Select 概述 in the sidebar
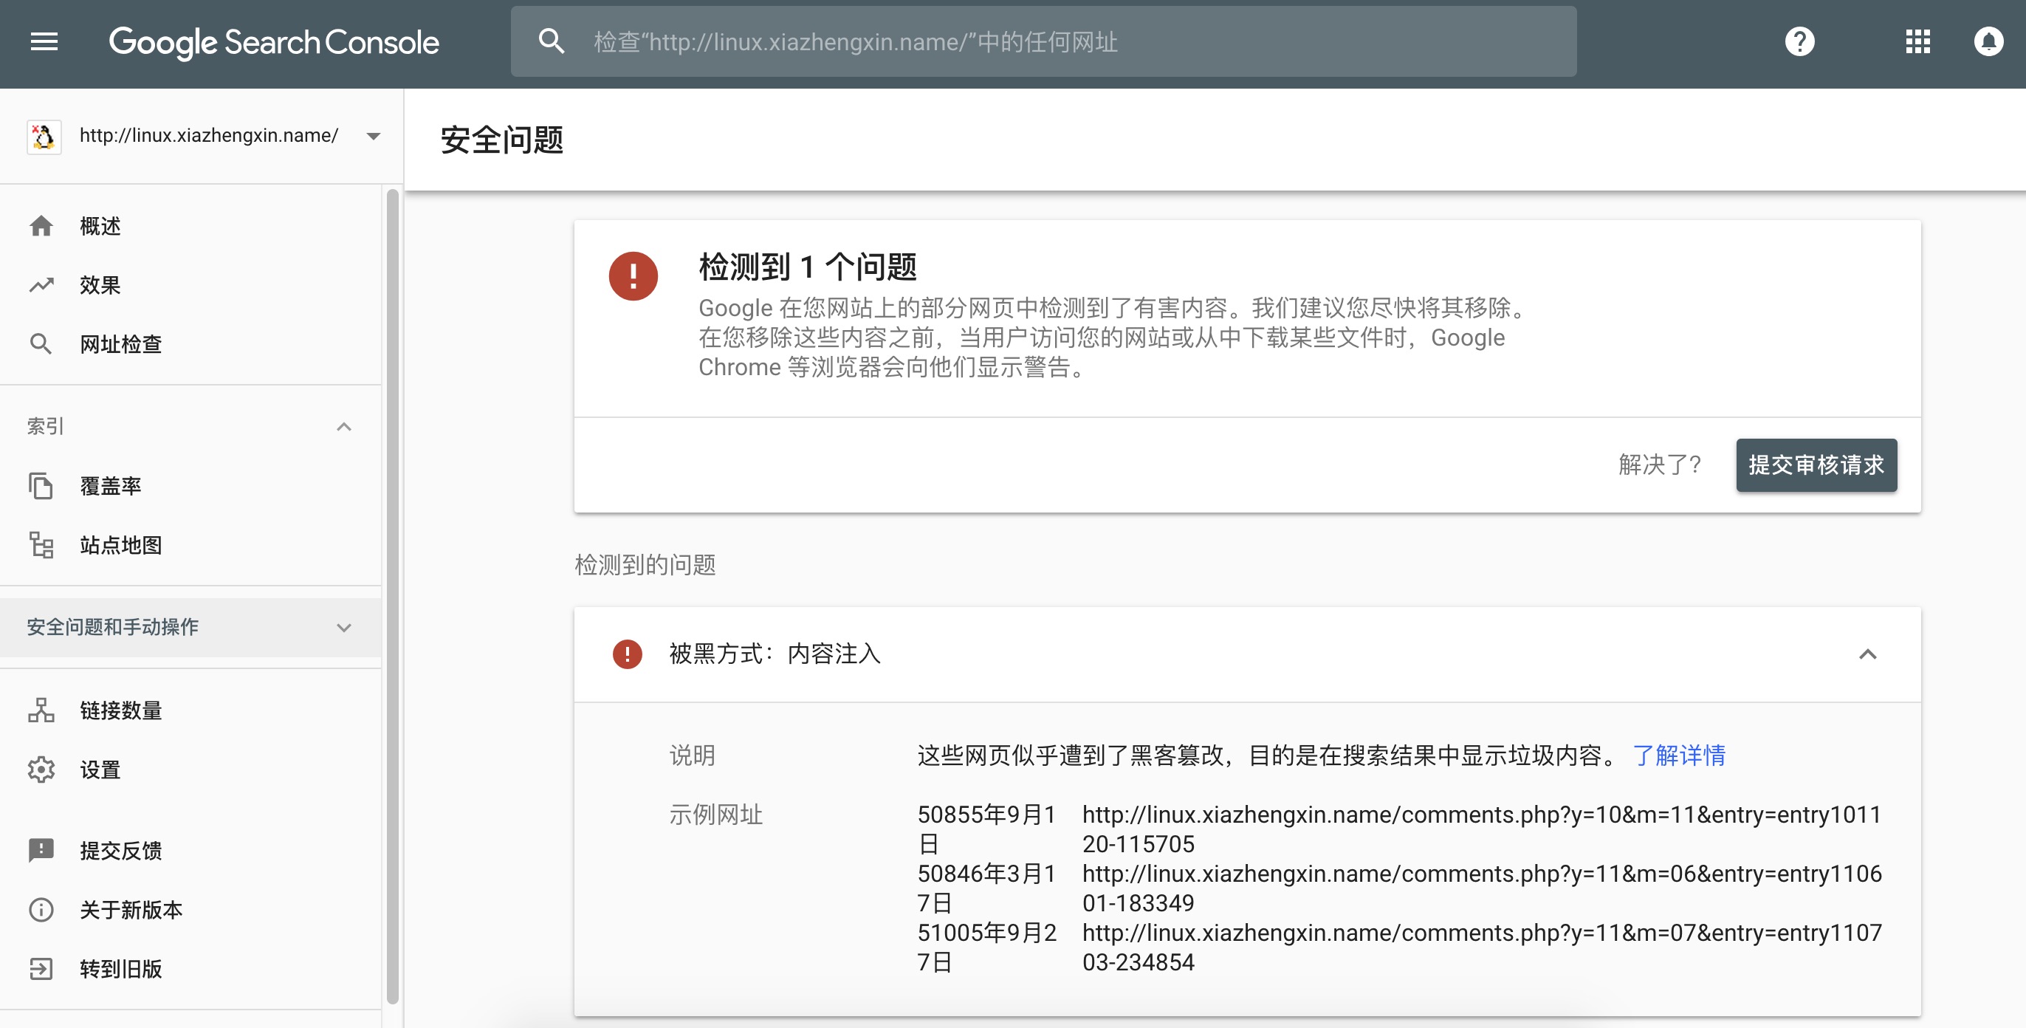Viewport: 2026px width, 1028px height. click(99, 226)
